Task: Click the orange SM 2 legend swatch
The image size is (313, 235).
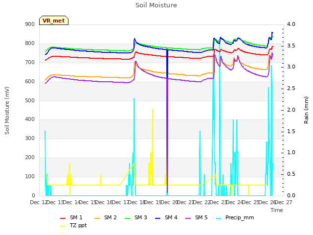Action: (x=97, y=218)
